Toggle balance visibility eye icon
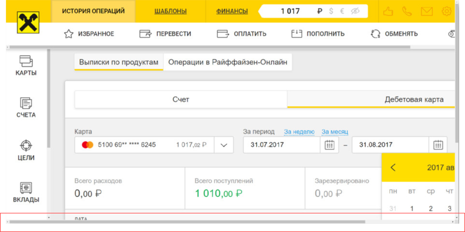The image size is (465, 232). [x=355, y=11]
